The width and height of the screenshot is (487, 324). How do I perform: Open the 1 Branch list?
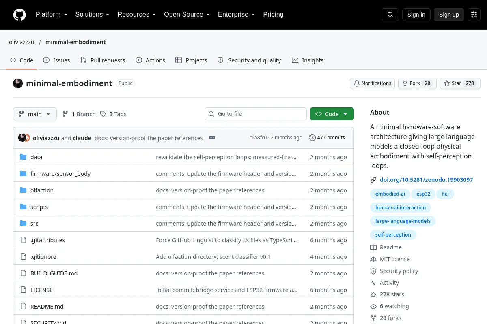[x=79, y=114]
